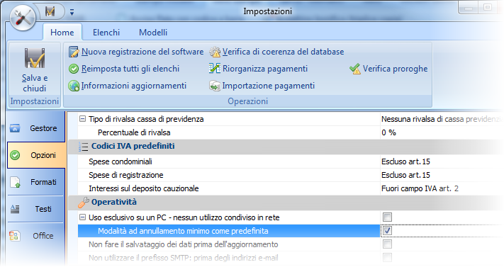
Task: Open the Modelli ribbon tab
Action: (153, 33)
